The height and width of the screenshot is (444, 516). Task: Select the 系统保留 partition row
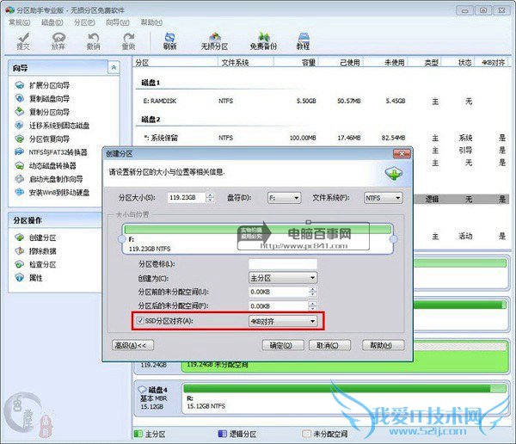(x=322, y=138)
